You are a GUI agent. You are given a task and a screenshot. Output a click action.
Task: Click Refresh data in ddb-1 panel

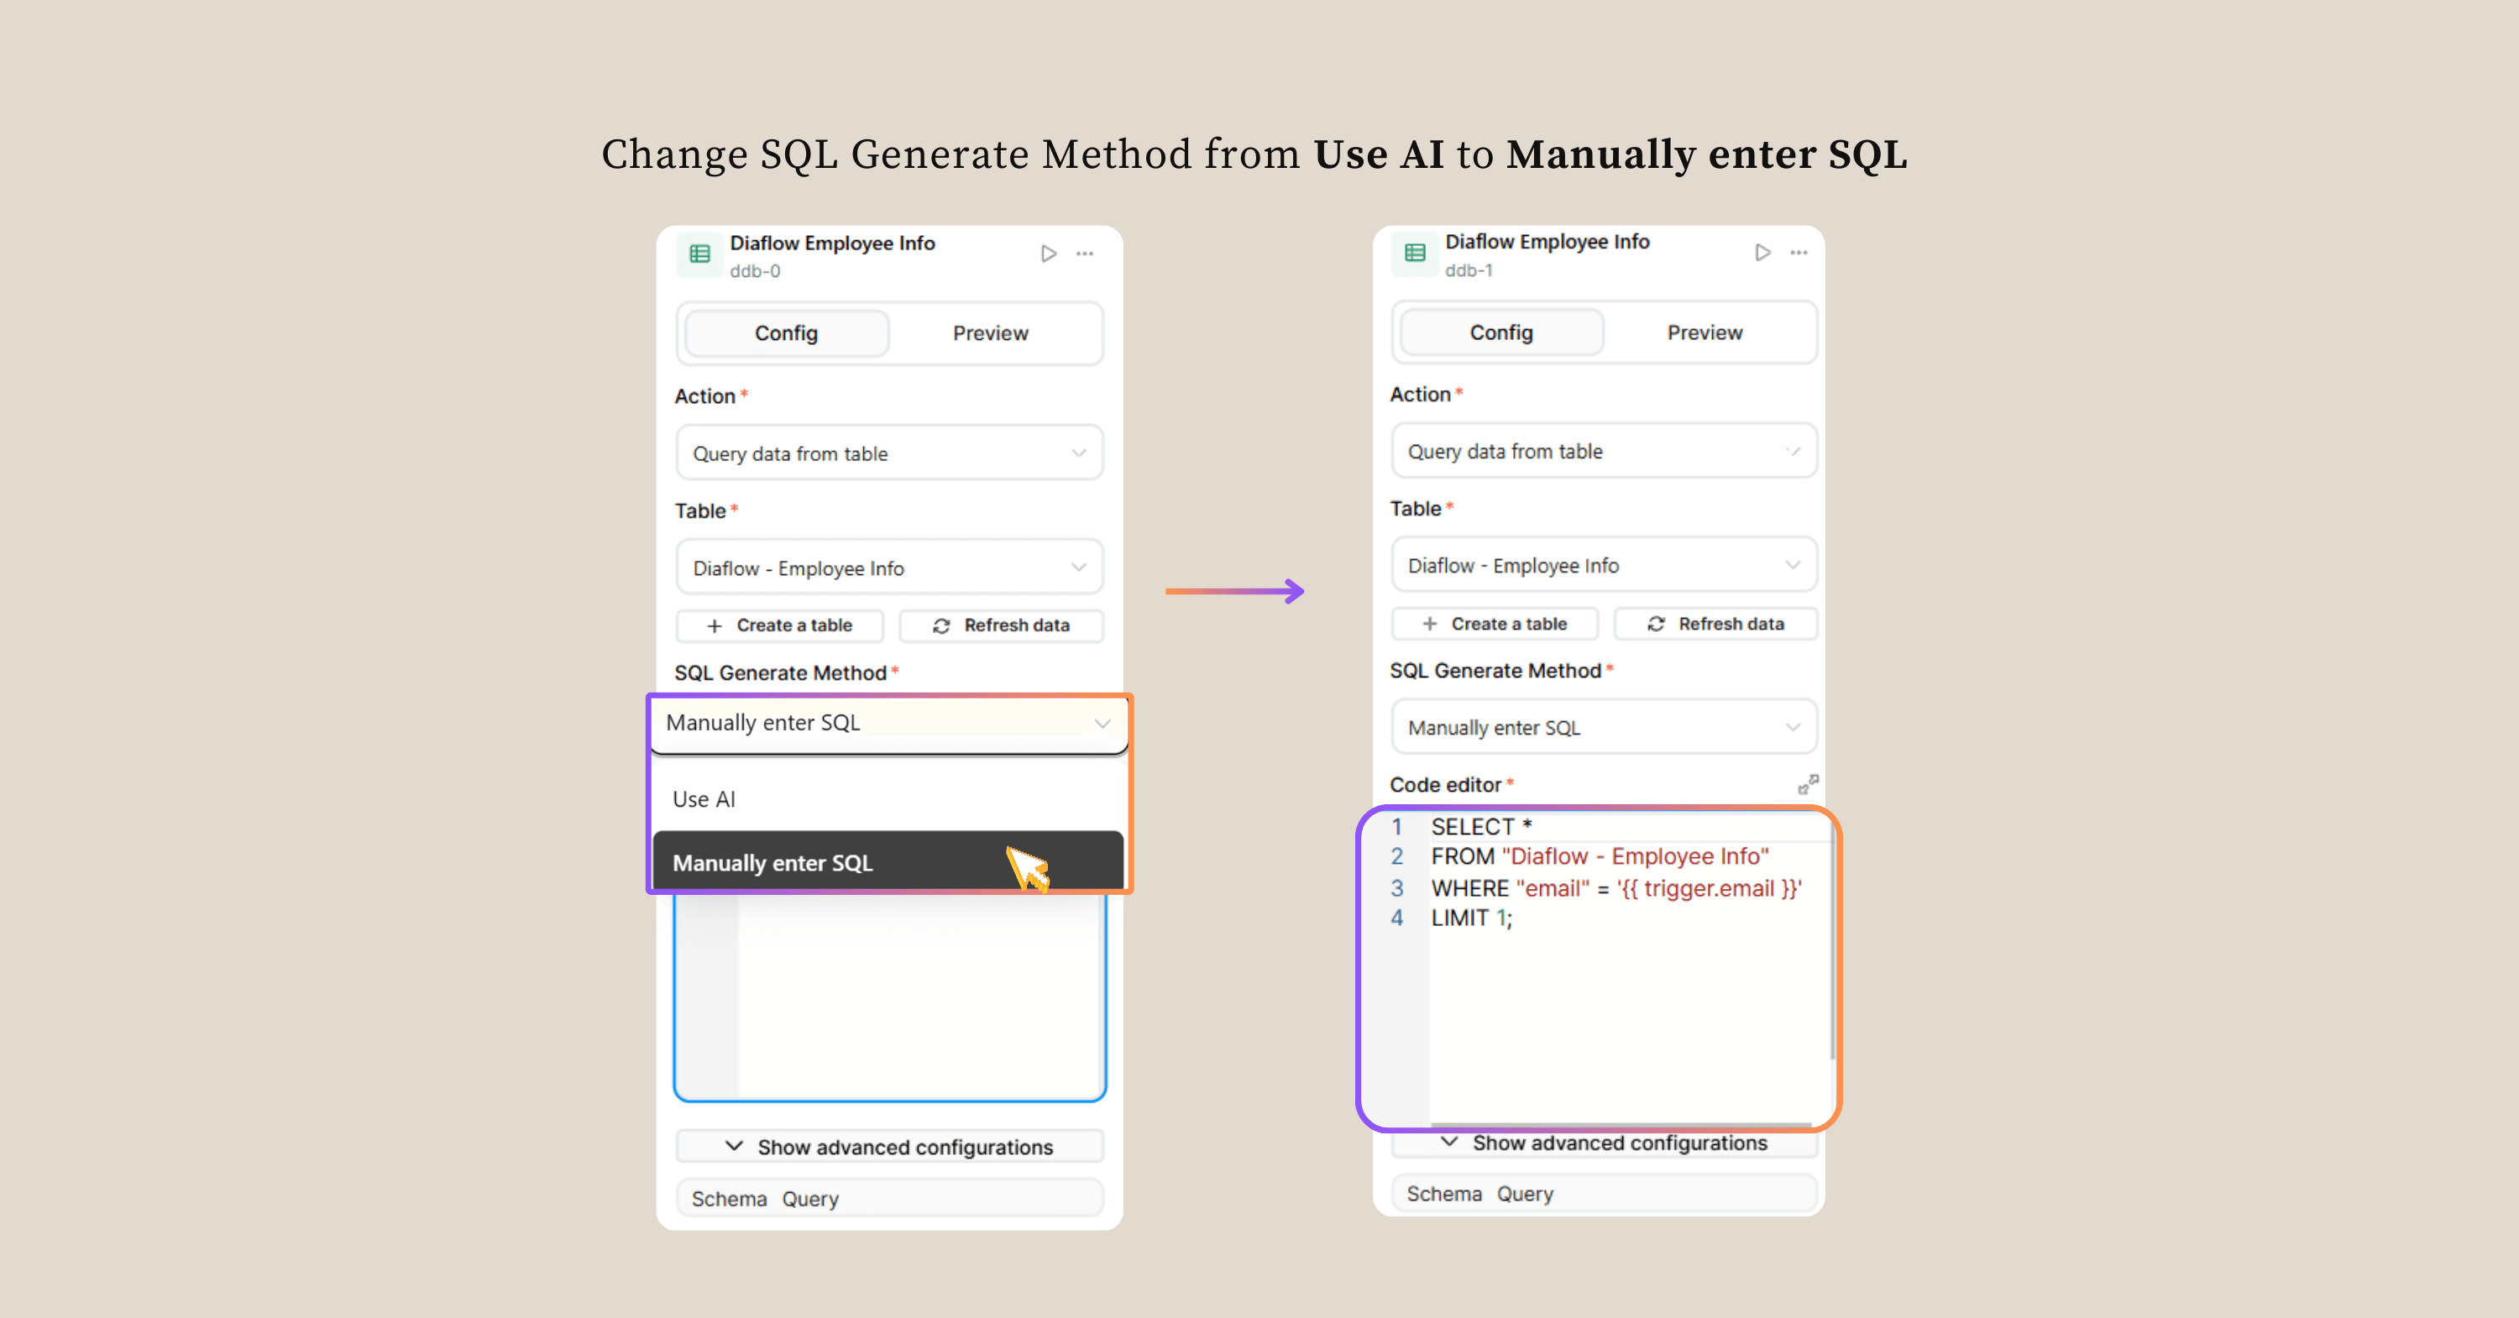pyautogui.click(x=1716, y=624)
